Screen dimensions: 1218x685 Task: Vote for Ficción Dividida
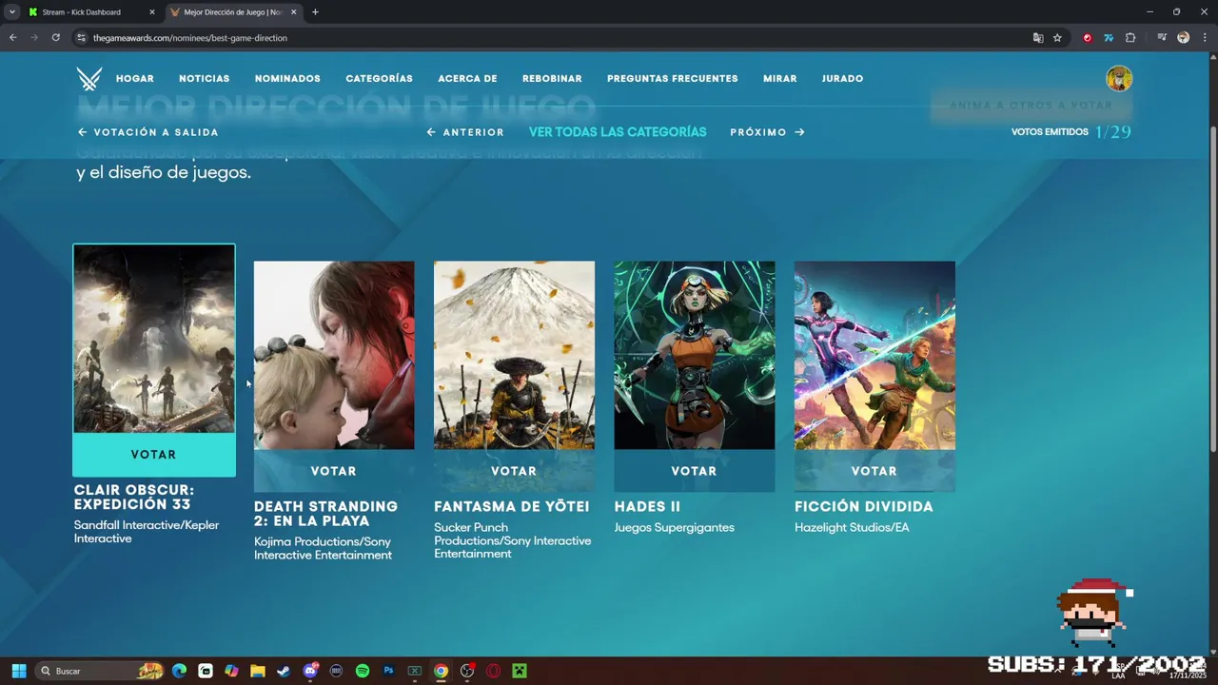(874, 471)
